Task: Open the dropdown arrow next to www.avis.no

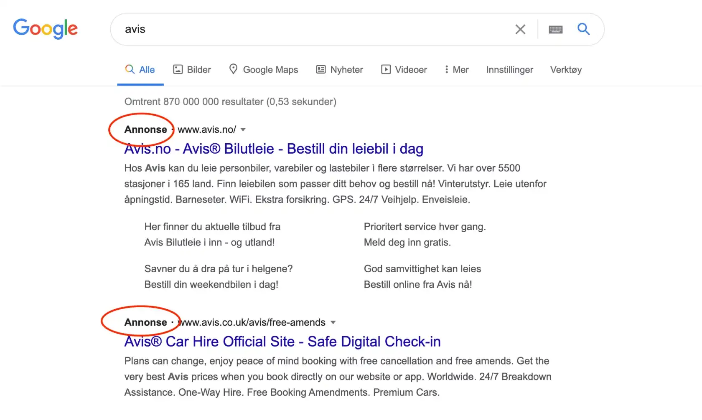Action: pos(243,129)
